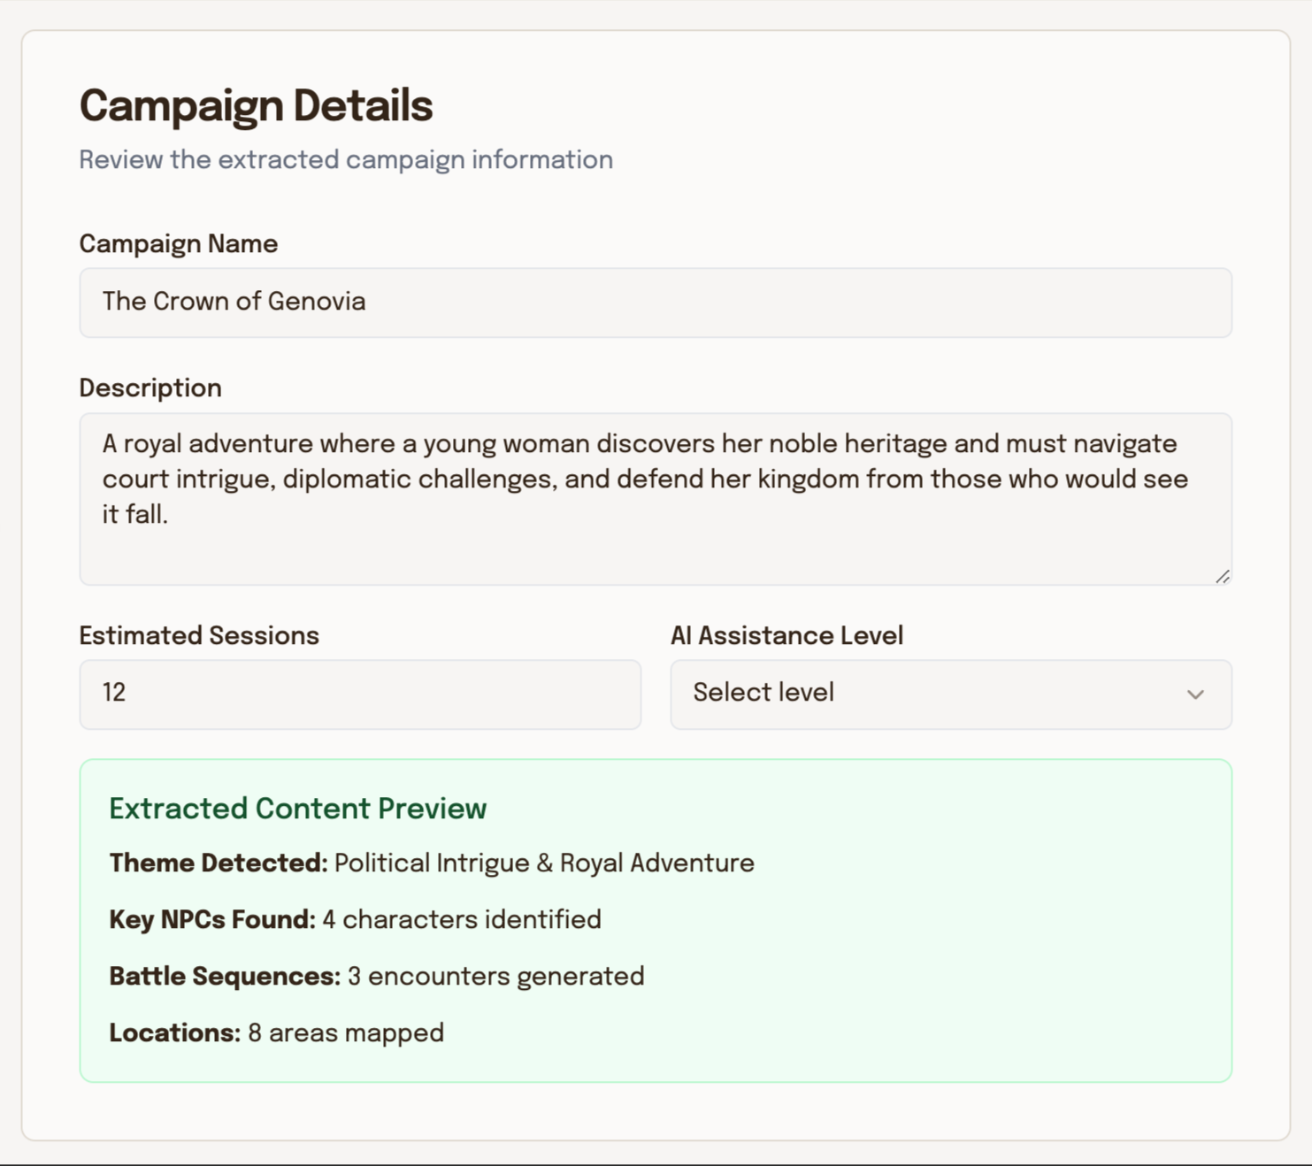Click the Description field label
Viewport: 1312px width, 1166px height.
[x=150, y=388]
